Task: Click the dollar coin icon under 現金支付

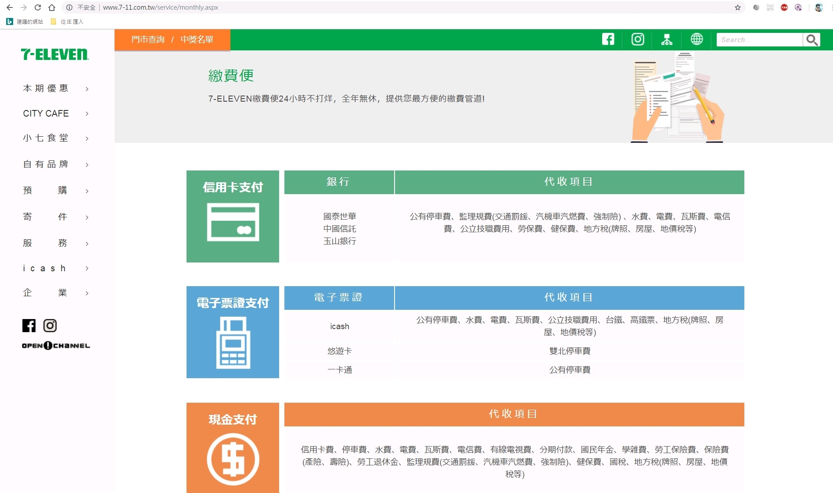Action: pyautogui.click(x=233, y=459)
